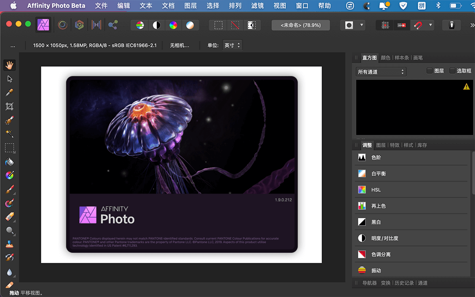Select the Erase Brush tool
The width and height of the screenshot is (475, 297).
coord(9,217)
